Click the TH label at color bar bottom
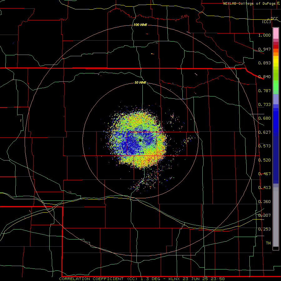This screenshot has width=281, height=281. tap(268, 243)
